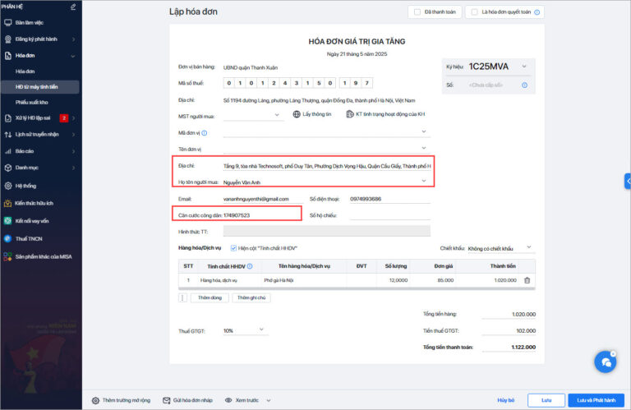Click Thêm trường mở rộng gear option
This screenshot has height=410, width=631.
[x=121, y=400]
